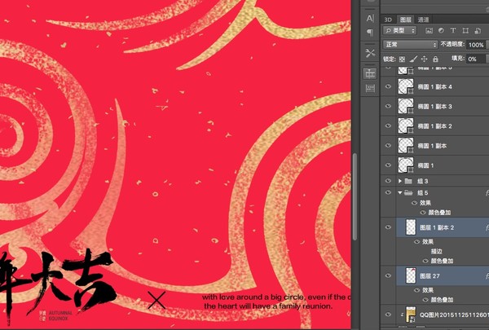Filter layers by adjustment layers icon

[441, 31]
